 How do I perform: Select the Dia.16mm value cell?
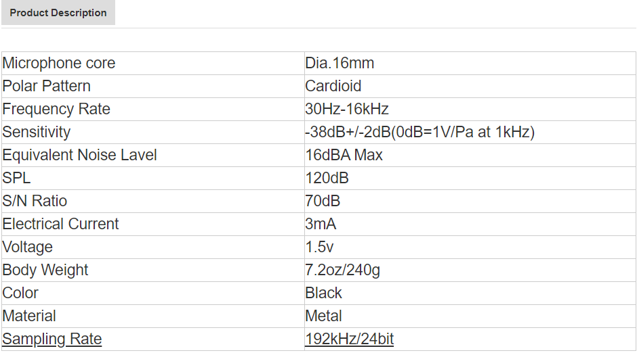[470, 63]
